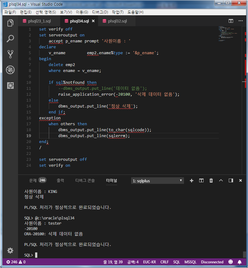Split the editor to the side
This screenshot has height=268, width=248.
231,21
